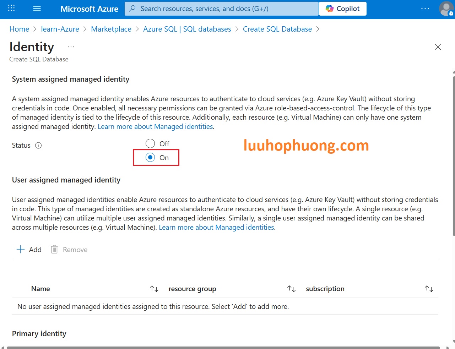The image size is (455, 349).
Task: Open the user account avatar
Action: (x=445, y=9)
